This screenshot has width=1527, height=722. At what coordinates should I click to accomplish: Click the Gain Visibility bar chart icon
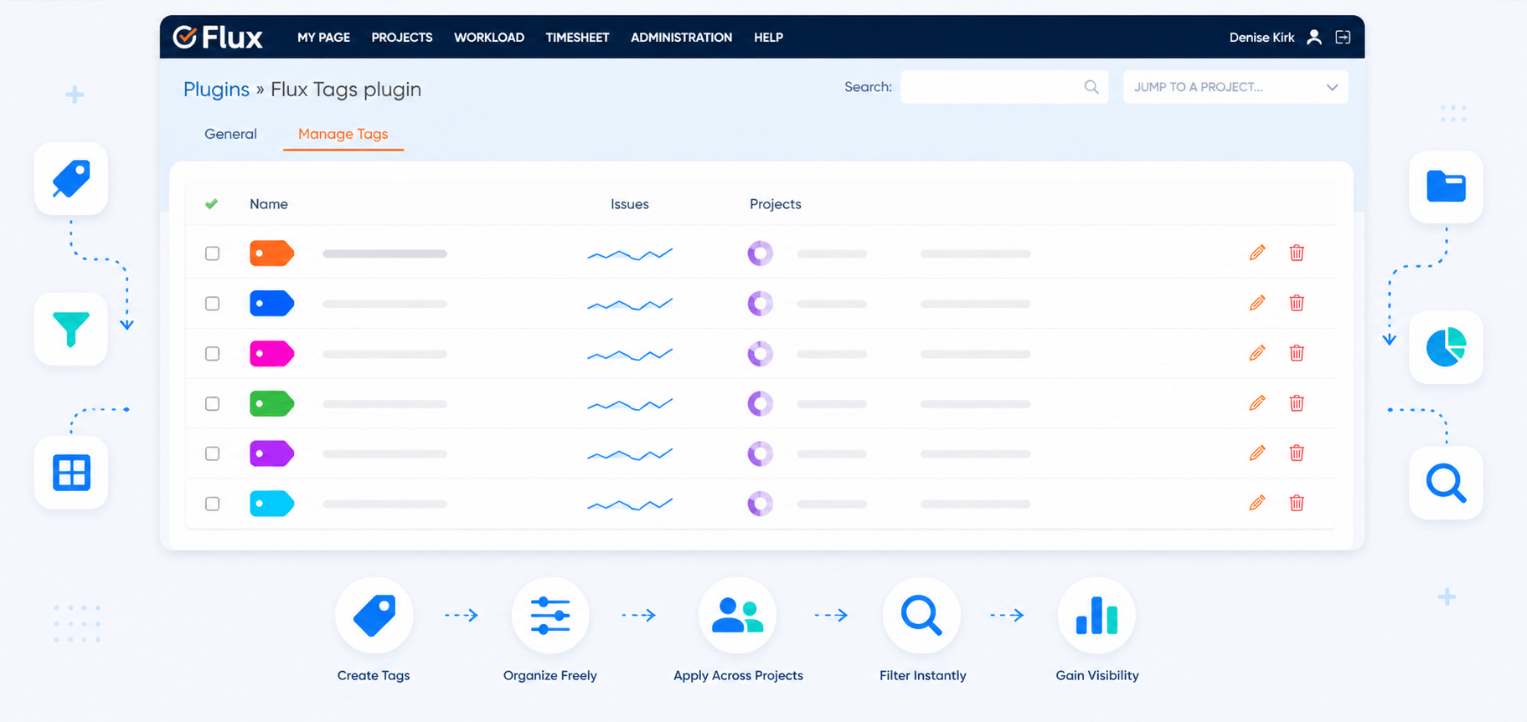1096,616
